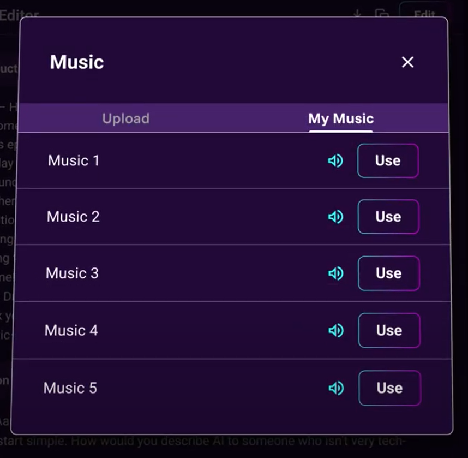Open the My Music tab
468x458 pixels.
coord(341,118)
